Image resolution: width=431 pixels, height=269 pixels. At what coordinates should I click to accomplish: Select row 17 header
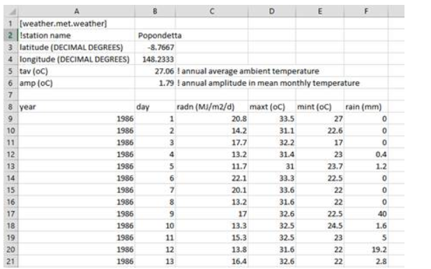click(10, 214)
